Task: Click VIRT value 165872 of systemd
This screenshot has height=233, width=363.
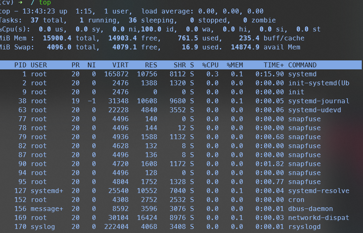Action: click(x=117, y=74)
